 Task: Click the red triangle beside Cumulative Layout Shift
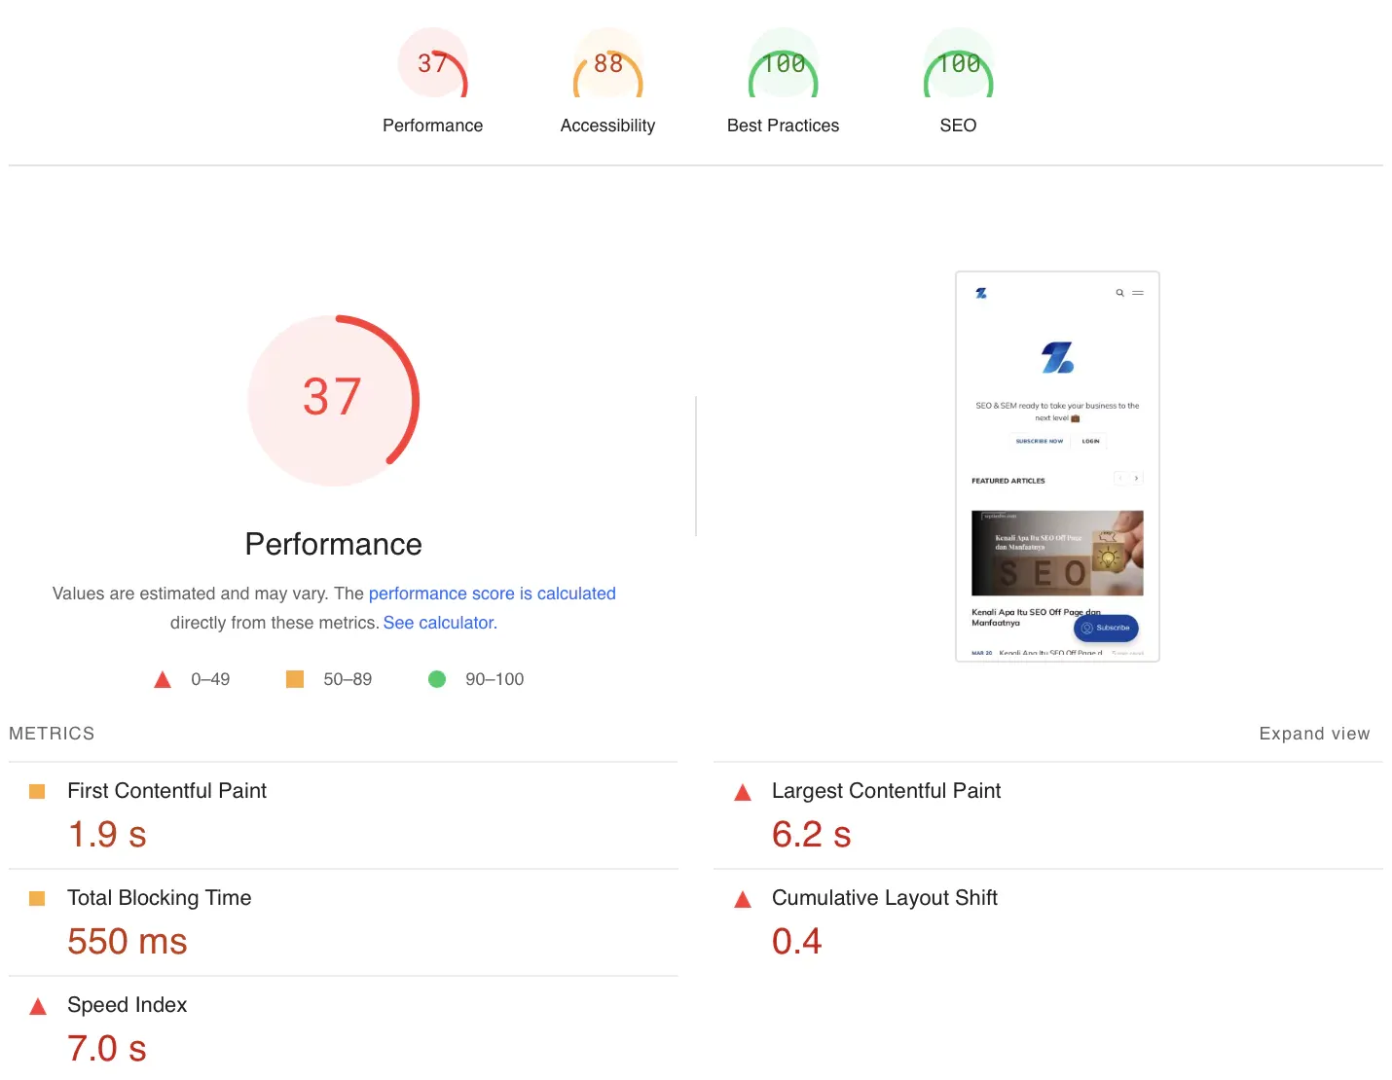coord(743,898)
